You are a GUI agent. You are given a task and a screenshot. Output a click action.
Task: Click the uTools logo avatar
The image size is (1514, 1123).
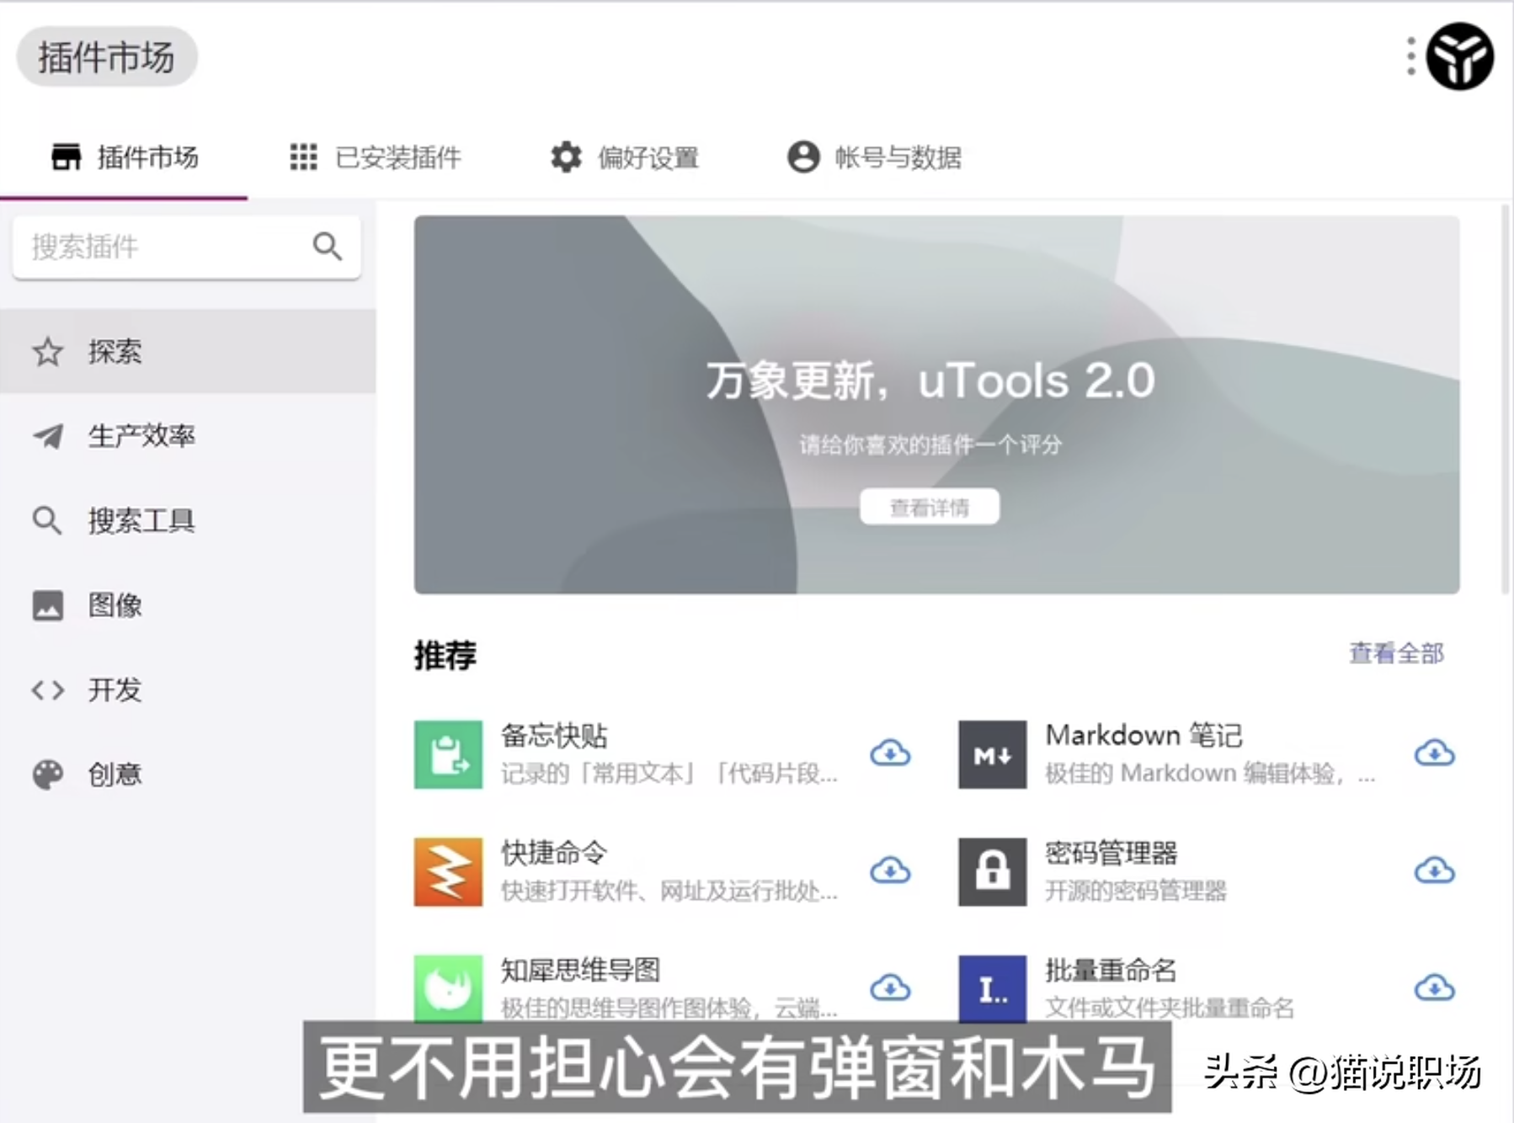[x=1460, y=56]
